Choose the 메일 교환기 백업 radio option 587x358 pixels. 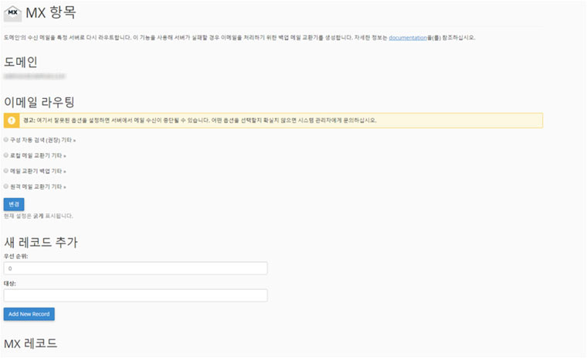tap(6, 171)
